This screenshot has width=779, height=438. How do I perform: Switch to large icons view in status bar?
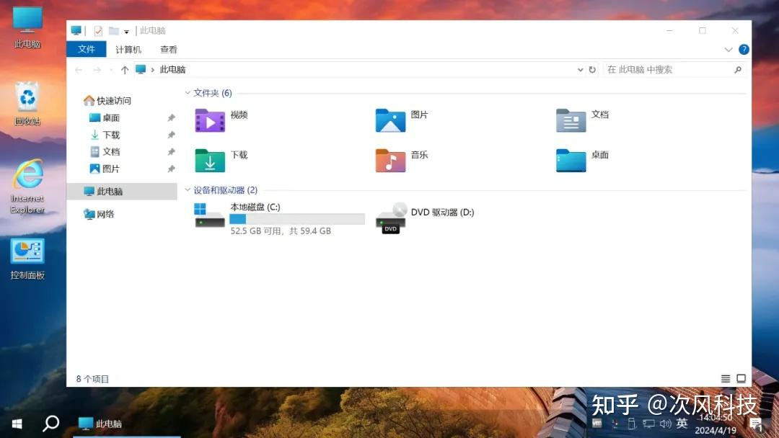pos(741,377)
